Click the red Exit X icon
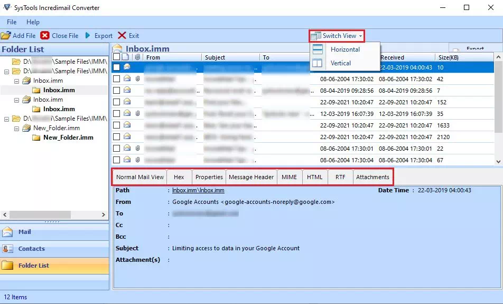503x304 pixels. pyautogui.click(x=122, y=35)
